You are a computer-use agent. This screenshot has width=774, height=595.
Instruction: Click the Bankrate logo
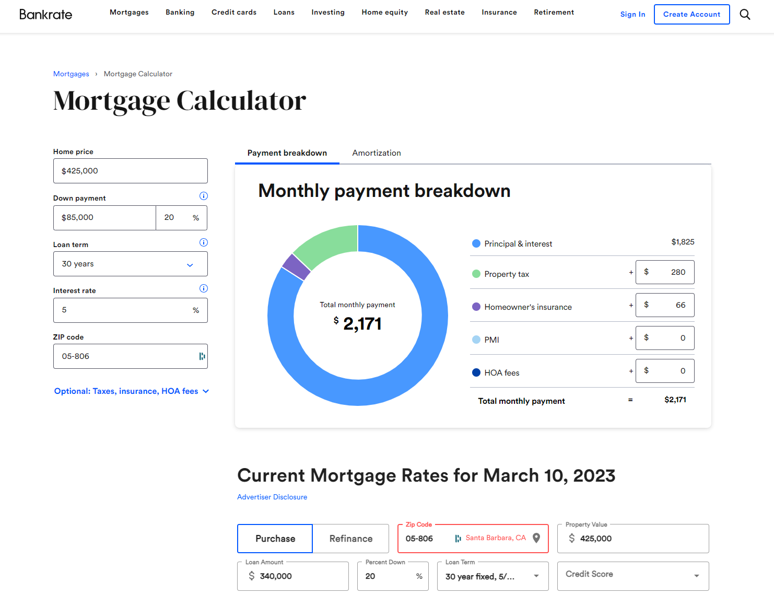click(46, 15)
